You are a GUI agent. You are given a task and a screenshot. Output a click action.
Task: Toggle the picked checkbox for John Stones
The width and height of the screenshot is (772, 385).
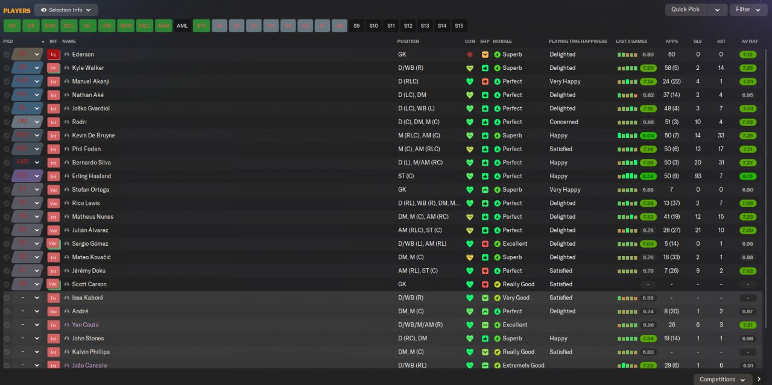(7, 339)
